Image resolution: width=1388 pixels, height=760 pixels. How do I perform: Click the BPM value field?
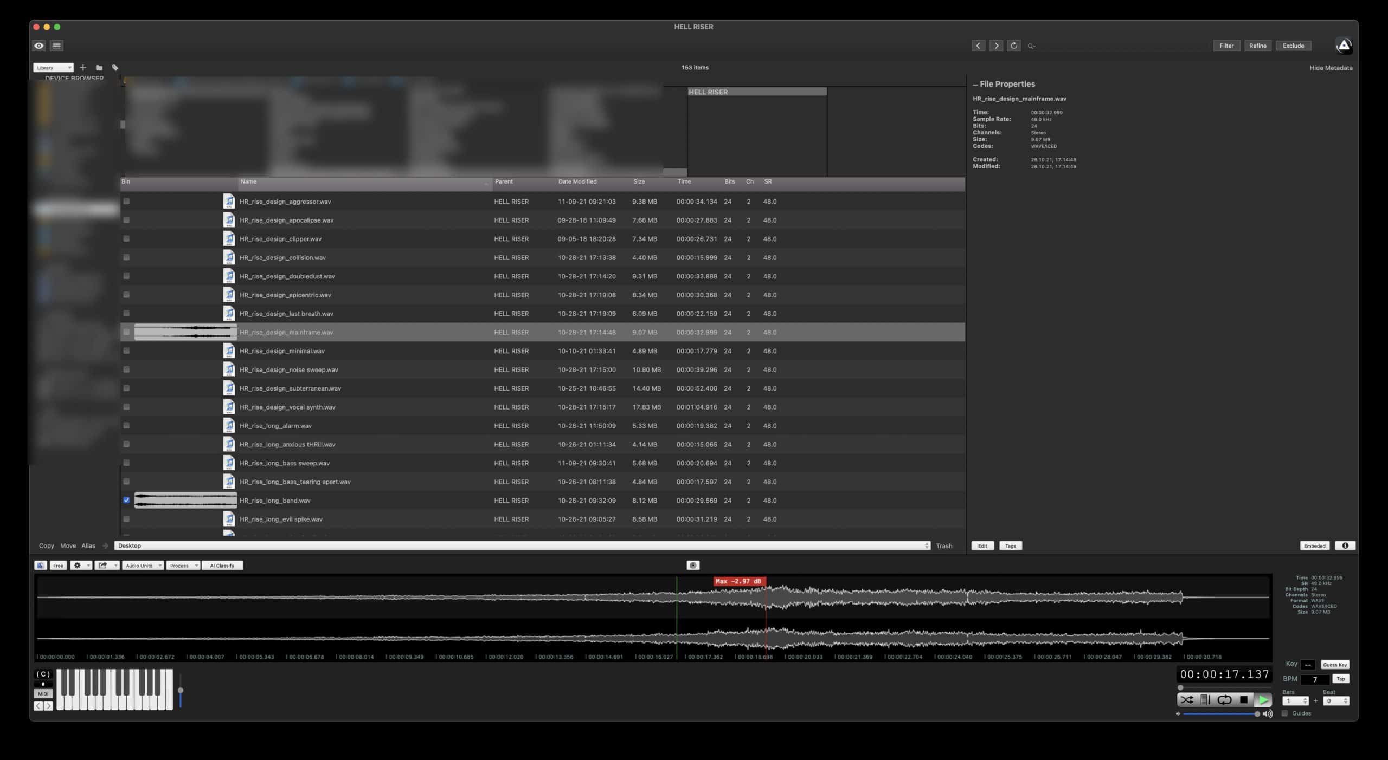pos(1314,679)
